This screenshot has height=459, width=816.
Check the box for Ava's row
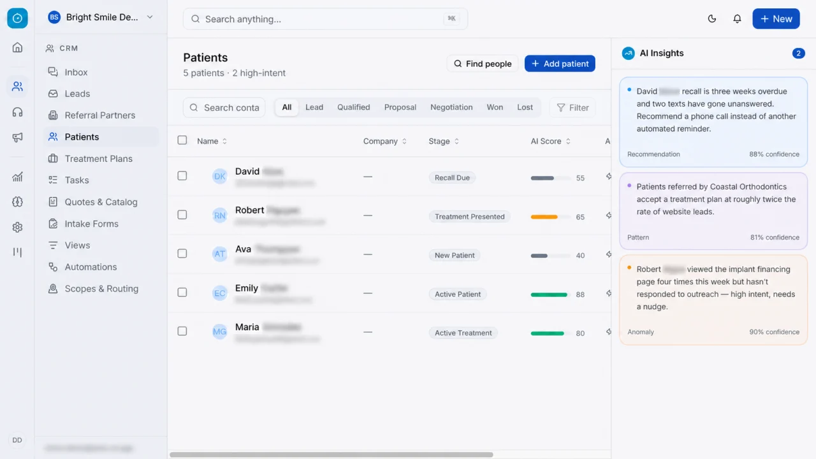click(182, 253)
